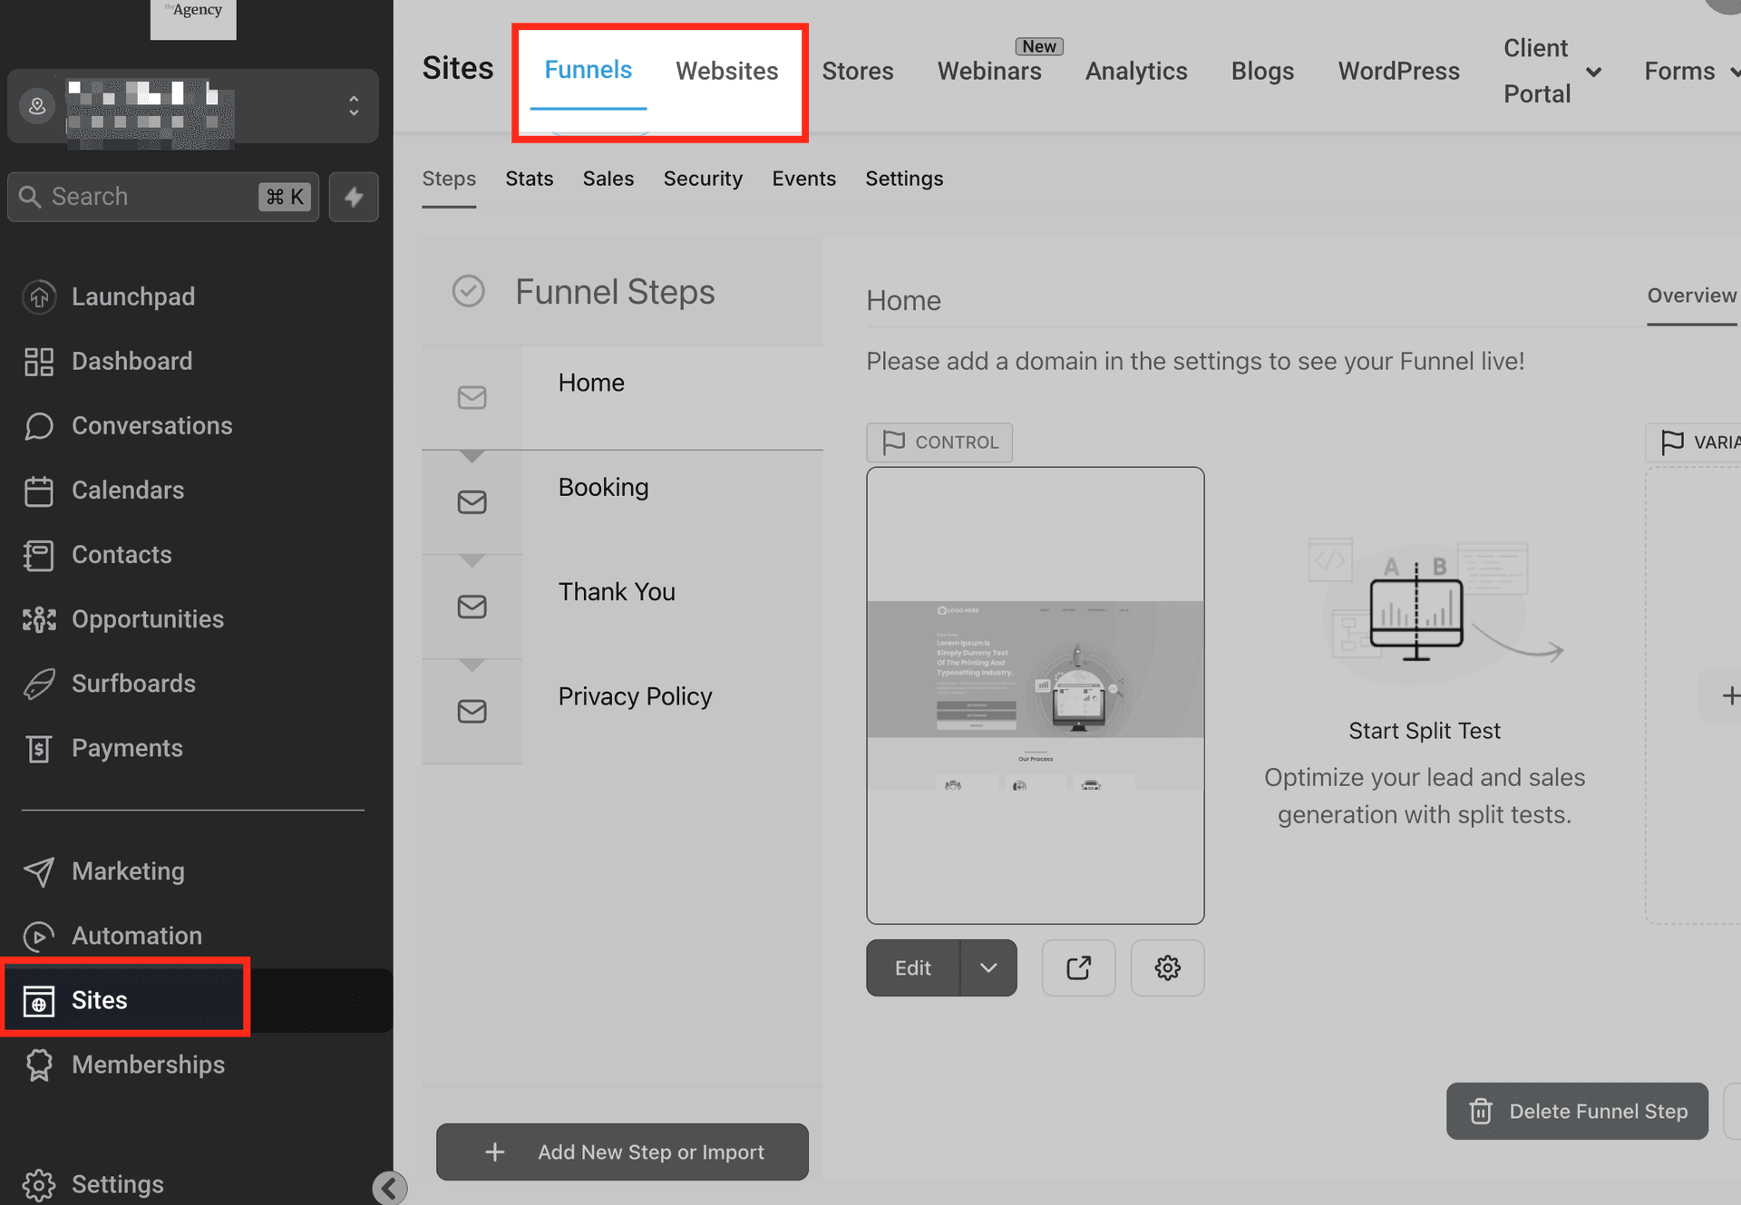Screen dimensions: 1741x1205
Task: Select the Funnels tab
Action: pyautogui.click(x=588, y=72)
